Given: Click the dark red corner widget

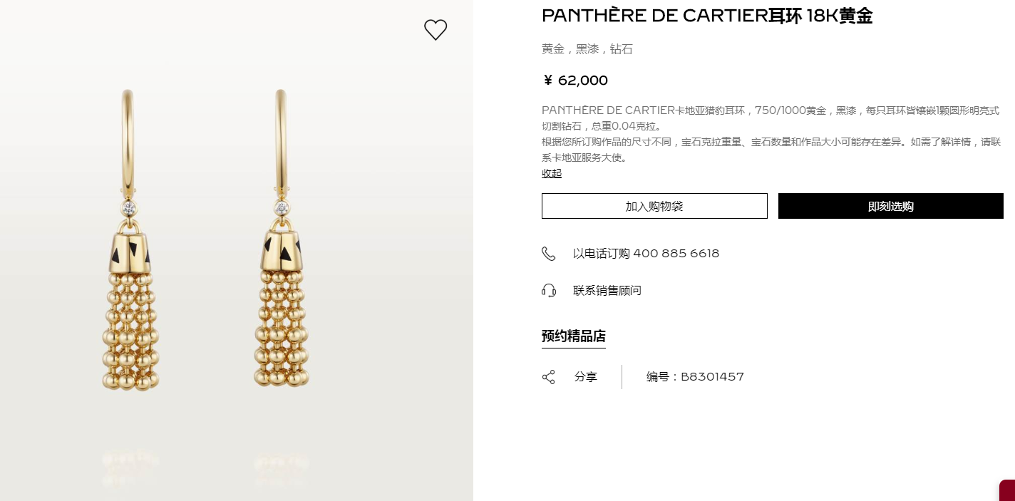Looking at the screenshot, I should point(1007,490).
